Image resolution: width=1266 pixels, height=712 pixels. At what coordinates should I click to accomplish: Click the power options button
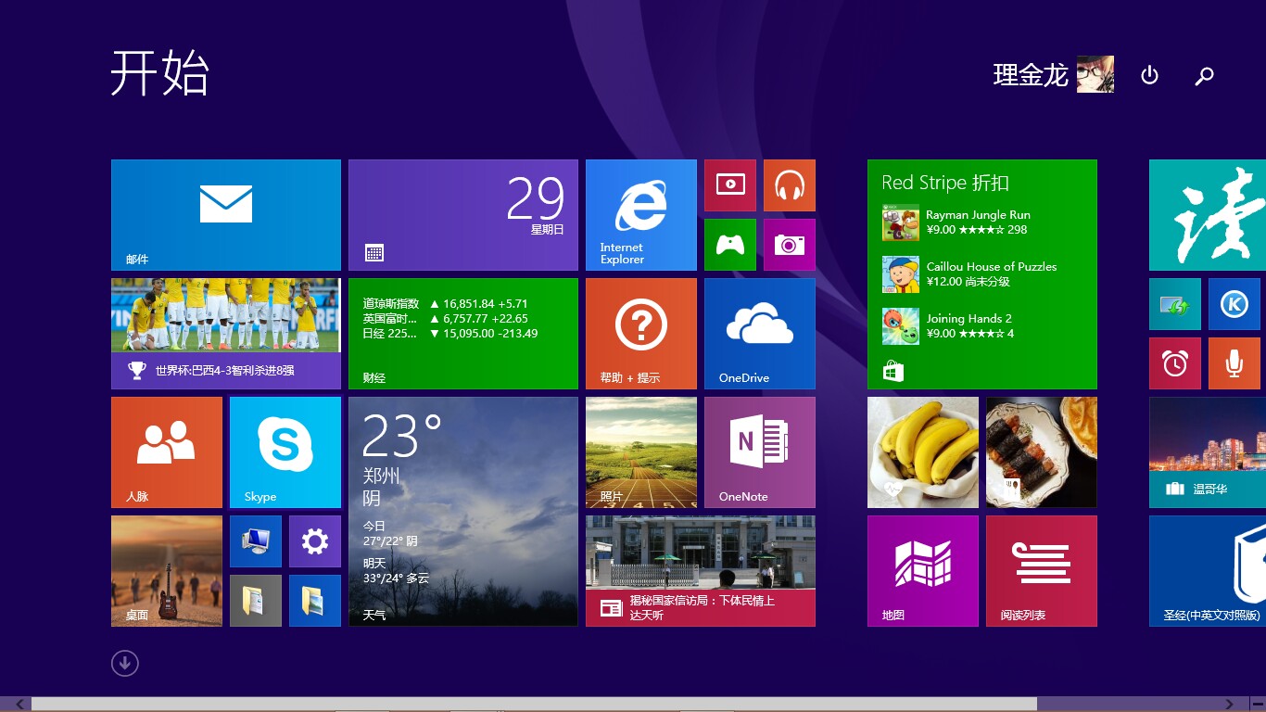coord(1149,75)
